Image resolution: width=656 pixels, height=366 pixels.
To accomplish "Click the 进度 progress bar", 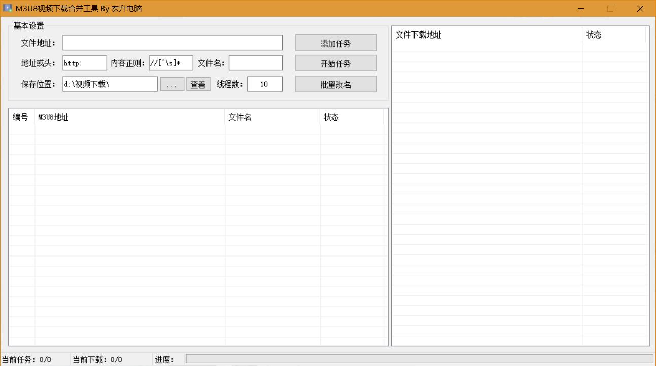I will pyautogui.click(x=419, y=359).
